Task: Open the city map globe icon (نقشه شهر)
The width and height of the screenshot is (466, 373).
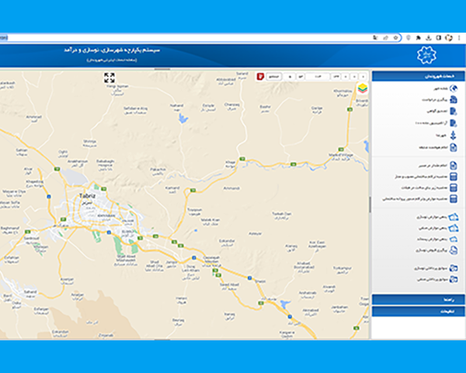Action: coord(454,89)
